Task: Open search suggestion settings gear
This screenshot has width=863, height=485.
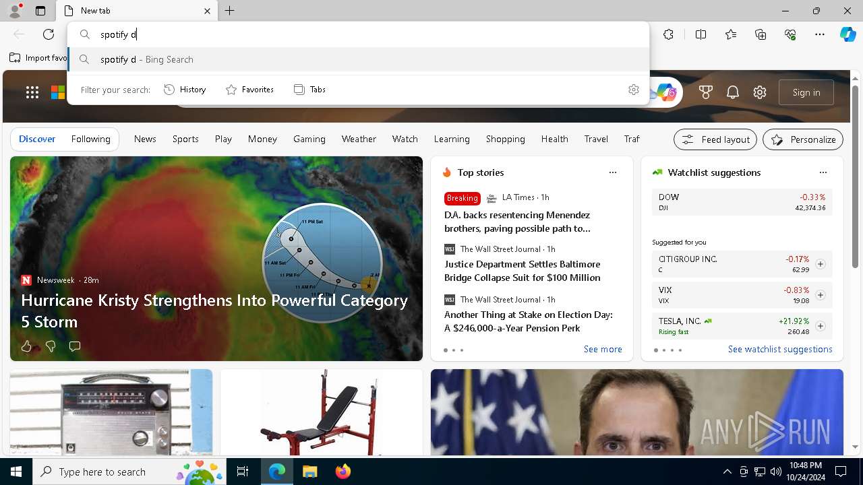Action: coord(633,90)
